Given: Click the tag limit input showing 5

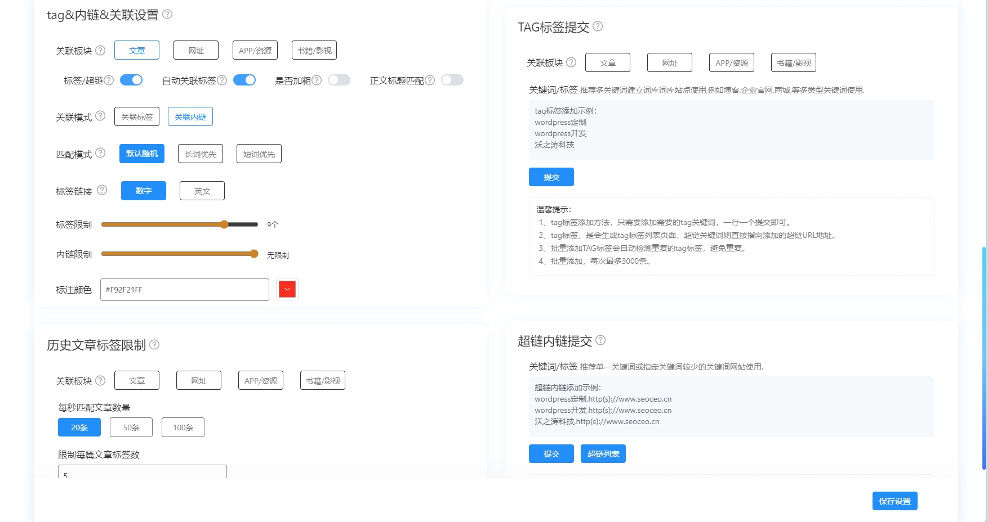Looking at the screenshot, I should (x=141, y=474).
